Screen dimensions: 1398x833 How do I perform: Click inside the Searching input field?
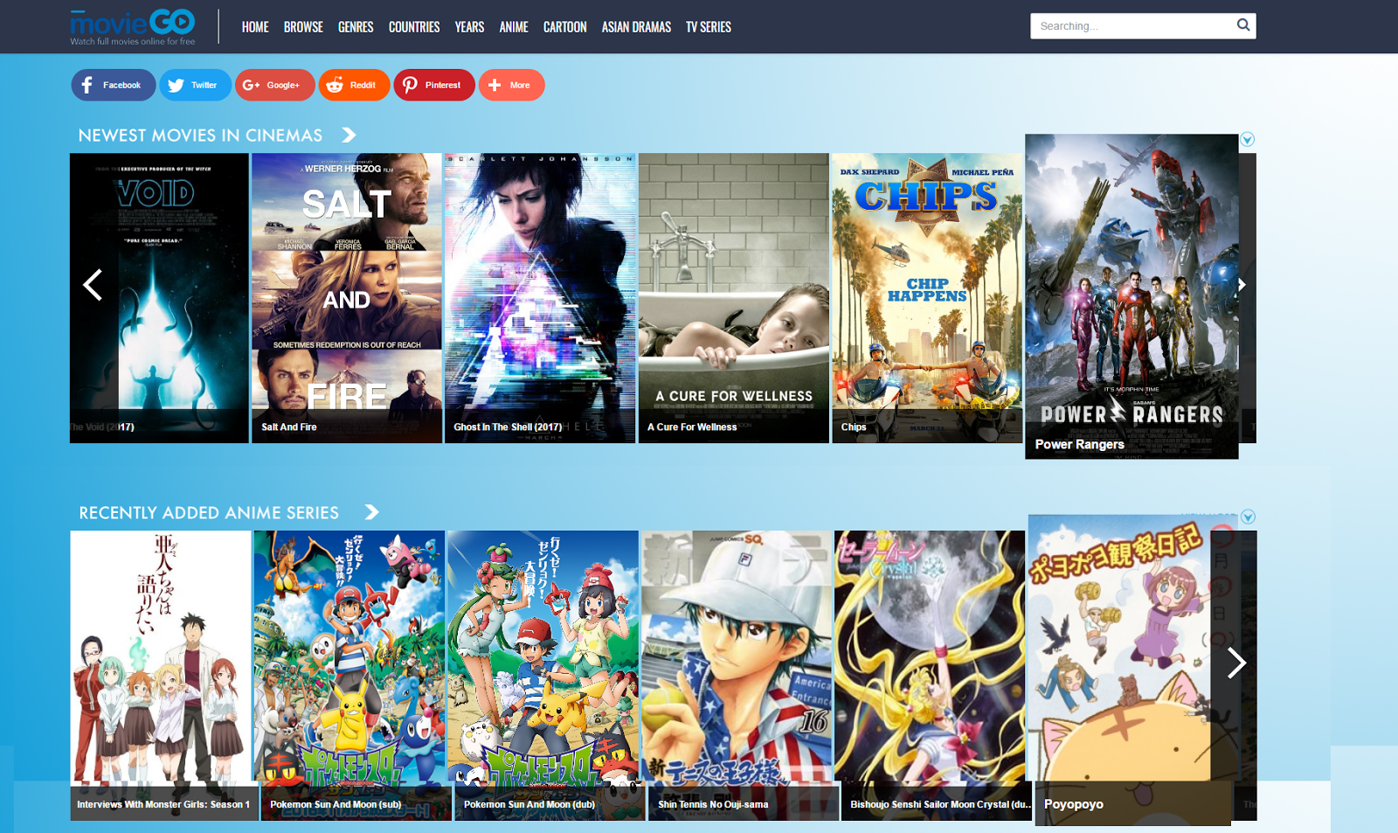click(1127, 25)
